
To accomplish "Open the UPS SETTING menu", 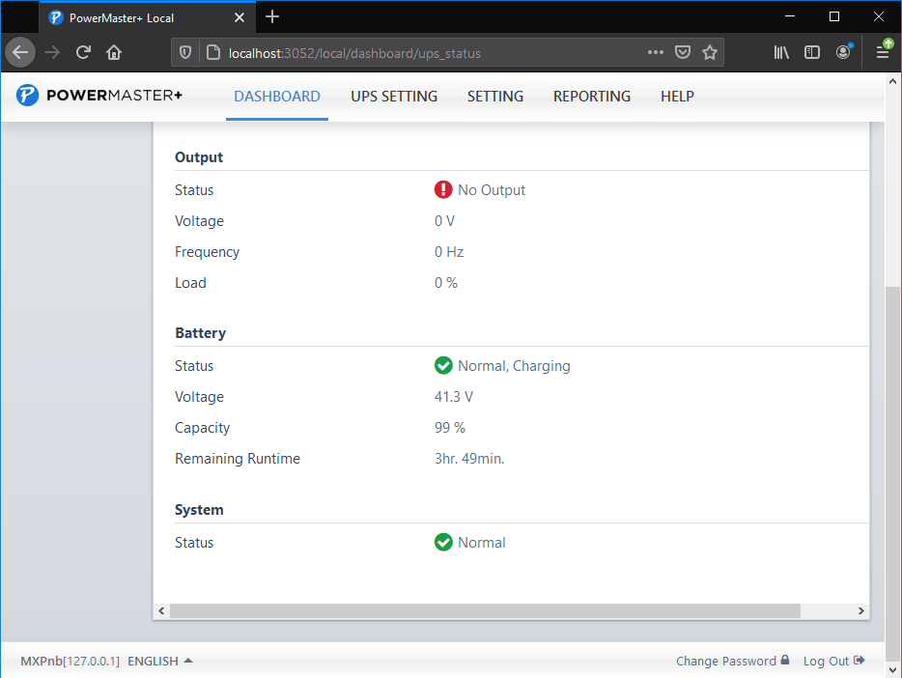I will 394,97.
